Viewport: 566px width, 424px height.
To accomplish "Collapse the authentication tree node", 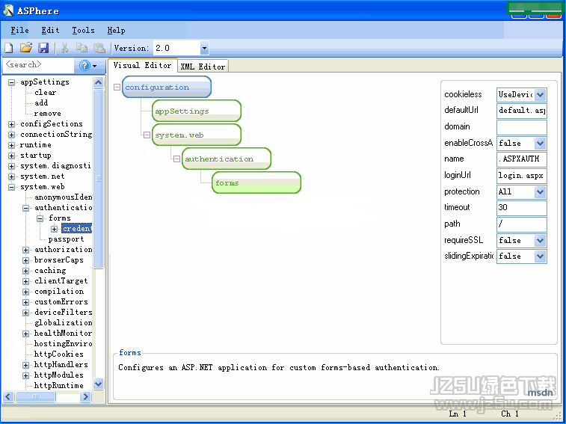I will coord(26,208).
